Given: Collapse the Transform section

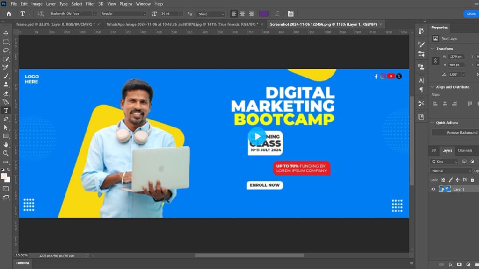Looking at the screenshot, I should [432, 49].
